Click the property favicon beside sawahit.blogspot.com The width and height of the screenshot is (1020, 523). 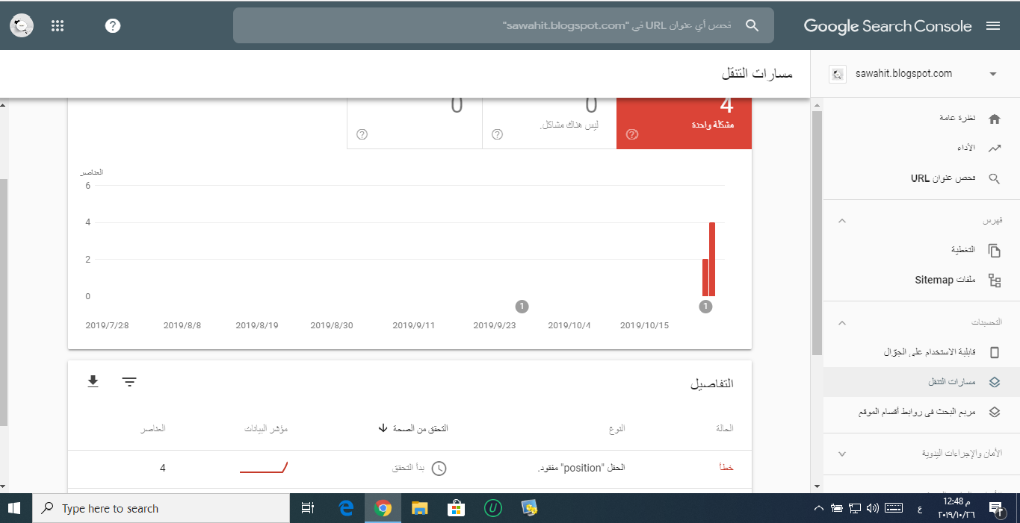(838, 74)
